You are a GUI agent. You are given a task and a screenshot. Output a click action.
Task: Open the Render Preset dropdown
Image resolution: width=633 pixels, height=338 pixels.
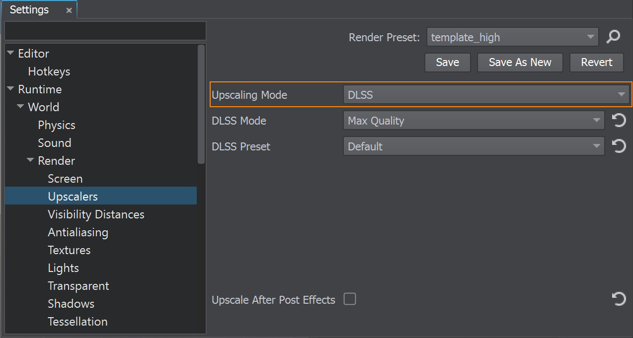(x=513, y=37)
